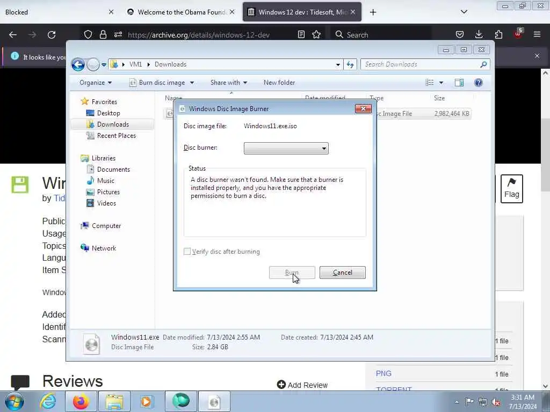Launch Internet Explorer from the taskbar
The height and width of the screenshot is (412, 550).
(x=48, y=401)
